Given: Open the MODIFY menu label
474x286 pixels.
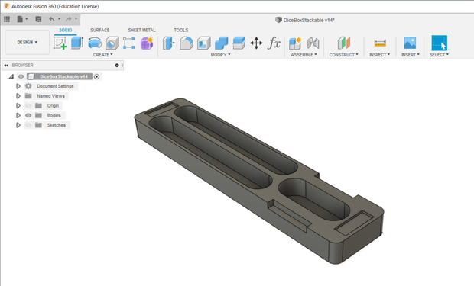Looking at the screenshot, I should [220, 55].
